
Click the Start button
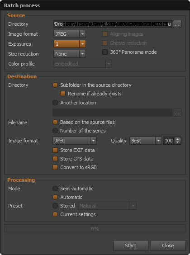[x=131, y=246]
